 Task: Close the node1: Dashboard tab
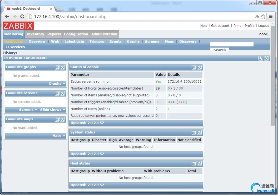point(51,8)
